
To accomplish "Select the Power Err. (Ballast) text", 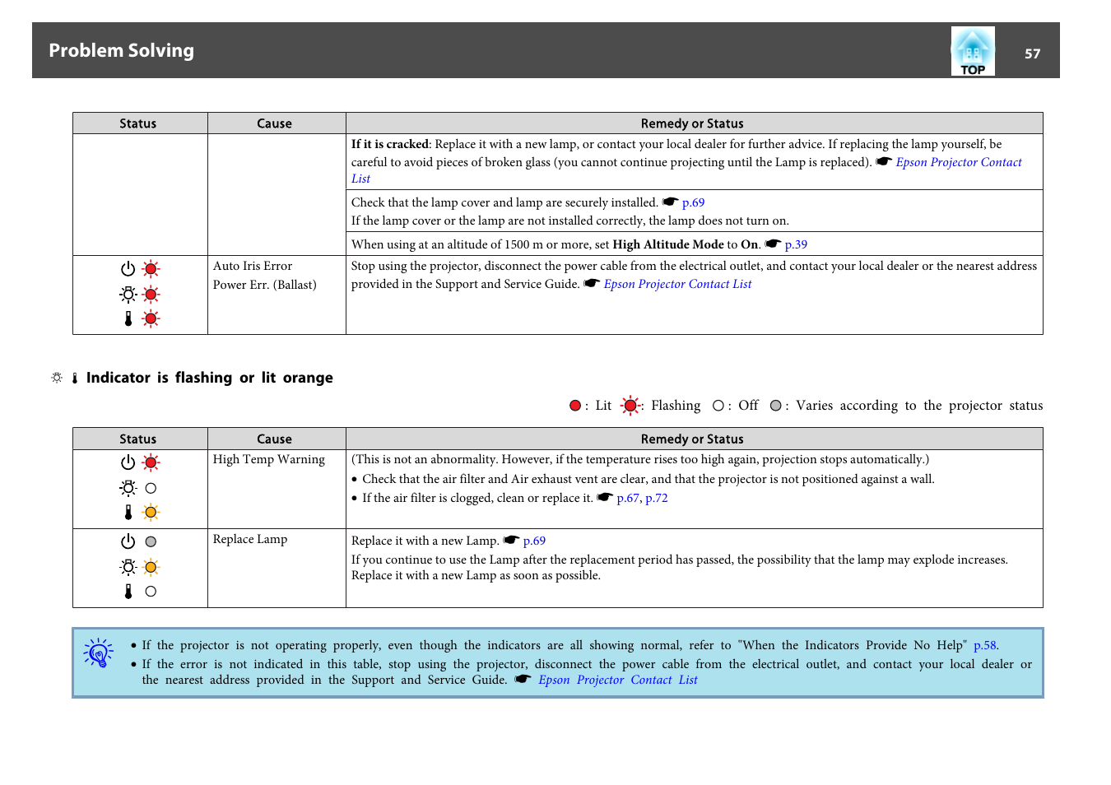I will coord(264,285).
